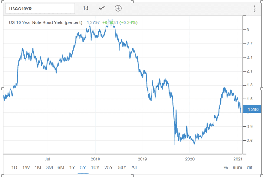Select the active 5Y range
The height and width of the screenshot is (179, 264).
pyautogui.click(x=82, y=167)
